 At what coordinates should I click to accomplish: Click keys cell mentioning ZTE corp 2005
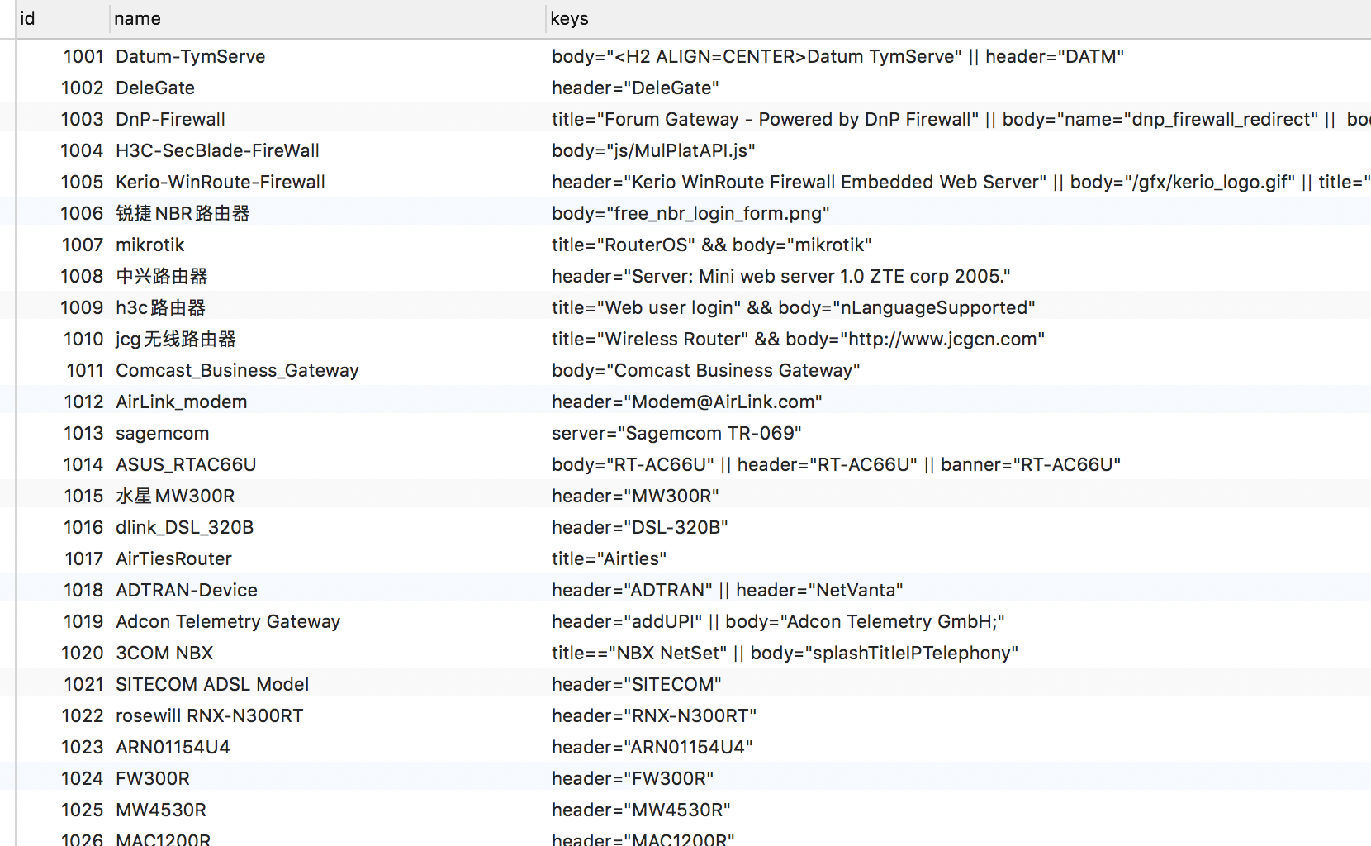tap(959, 276)
